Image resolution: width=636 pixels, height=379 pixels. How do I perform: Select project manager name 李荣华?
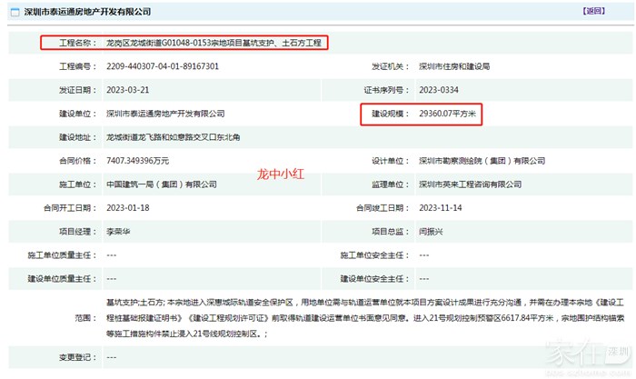coord(121,231)
